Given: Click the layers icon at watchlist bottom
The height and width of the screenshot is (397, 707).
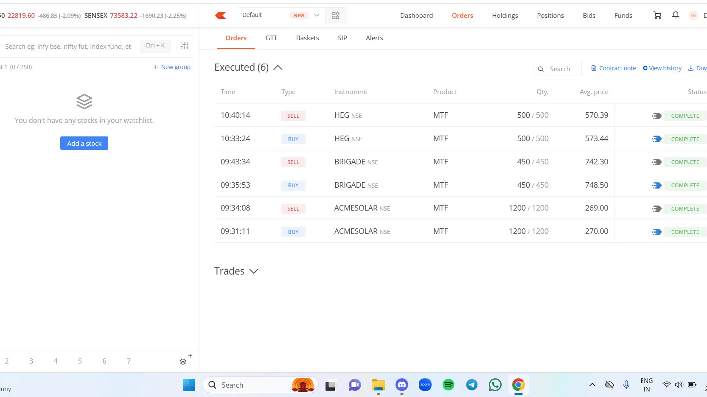Looking at the screenshot, I should tap(183, 361).
